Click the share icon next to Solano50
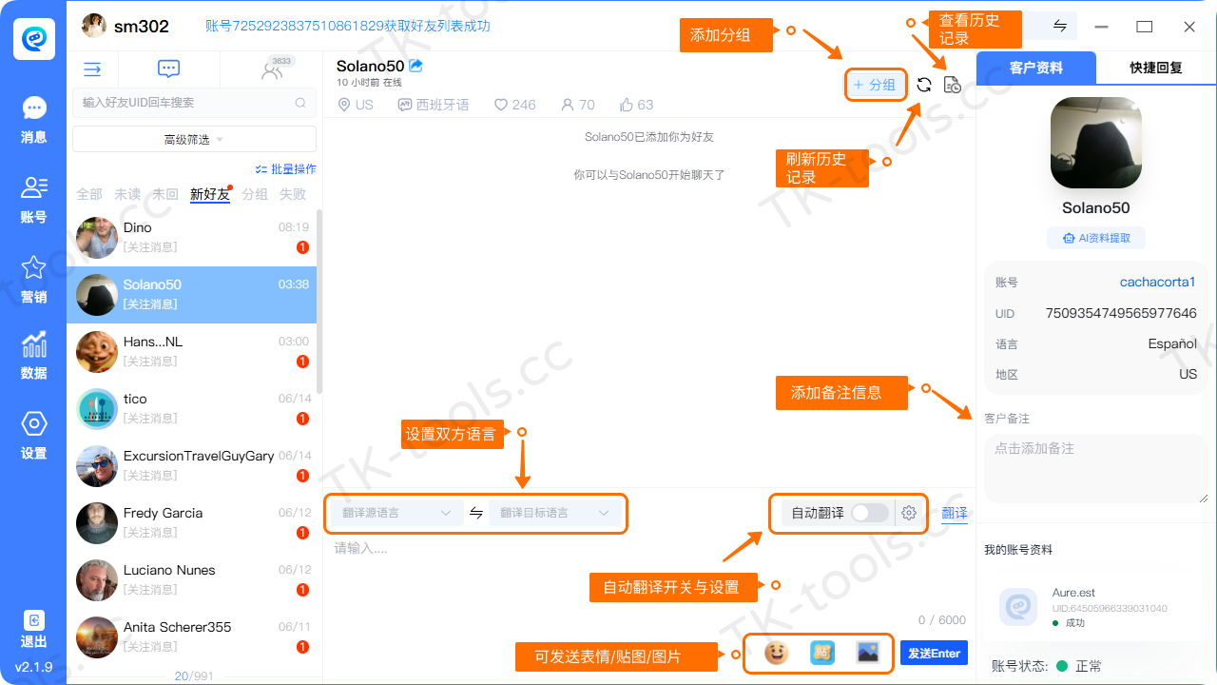 (415, 66)
